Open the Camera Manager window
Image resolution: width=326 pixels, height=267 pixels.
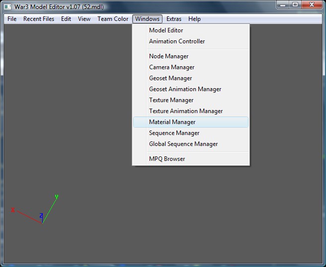(191, 67)
